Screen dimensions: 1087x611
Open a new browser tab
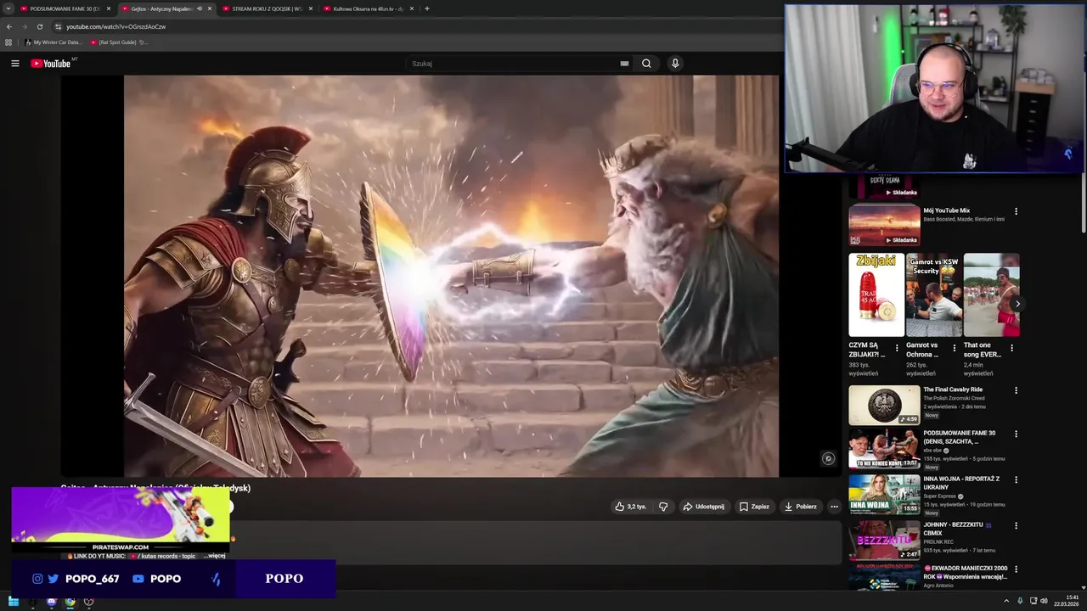[x=427, y=8]
